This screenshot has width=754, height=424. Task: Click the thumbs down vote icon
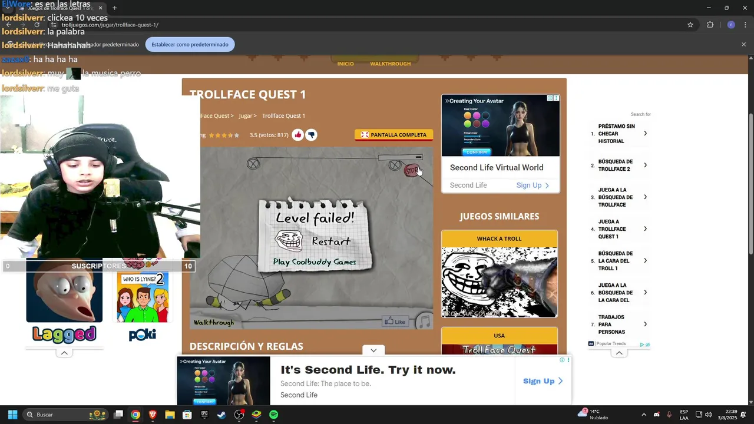pos(311,135)
